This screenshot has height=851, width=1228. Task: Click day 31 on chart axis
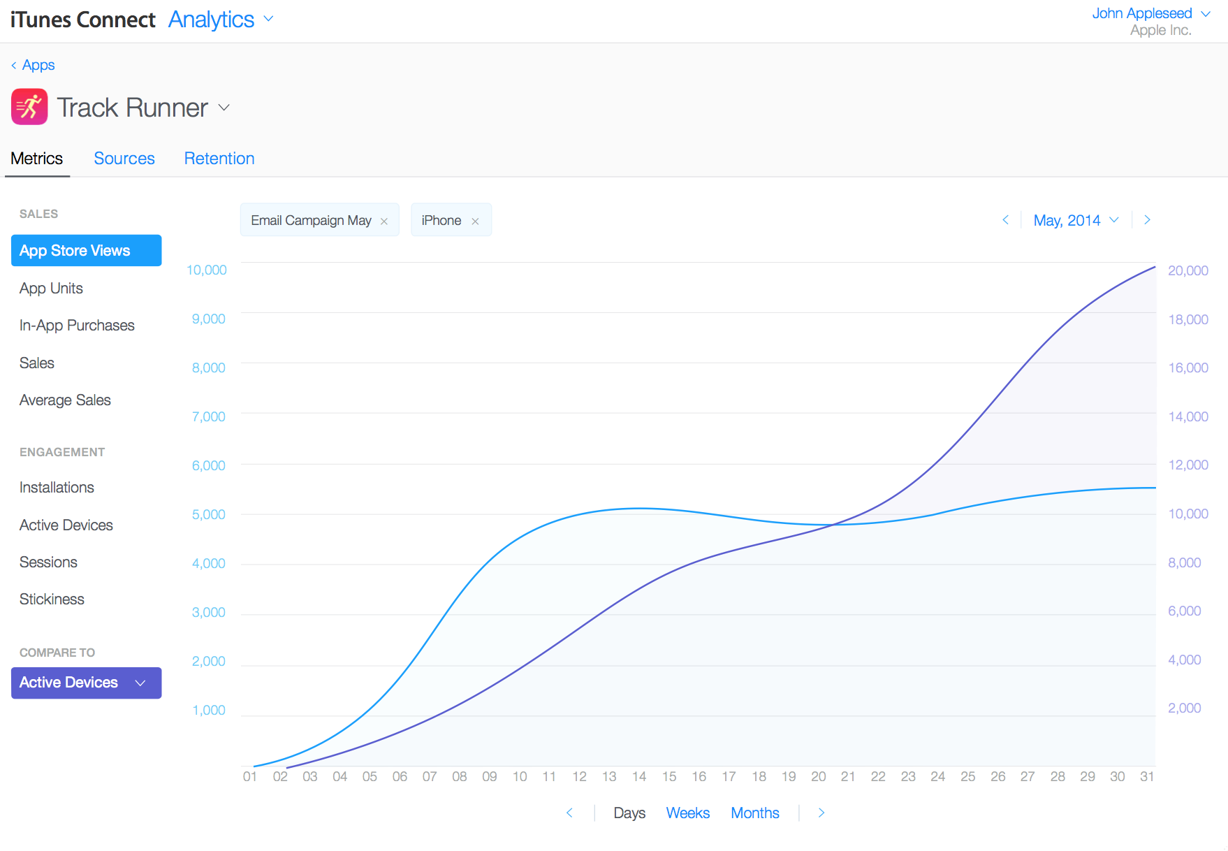click(x=1147, y=776)
